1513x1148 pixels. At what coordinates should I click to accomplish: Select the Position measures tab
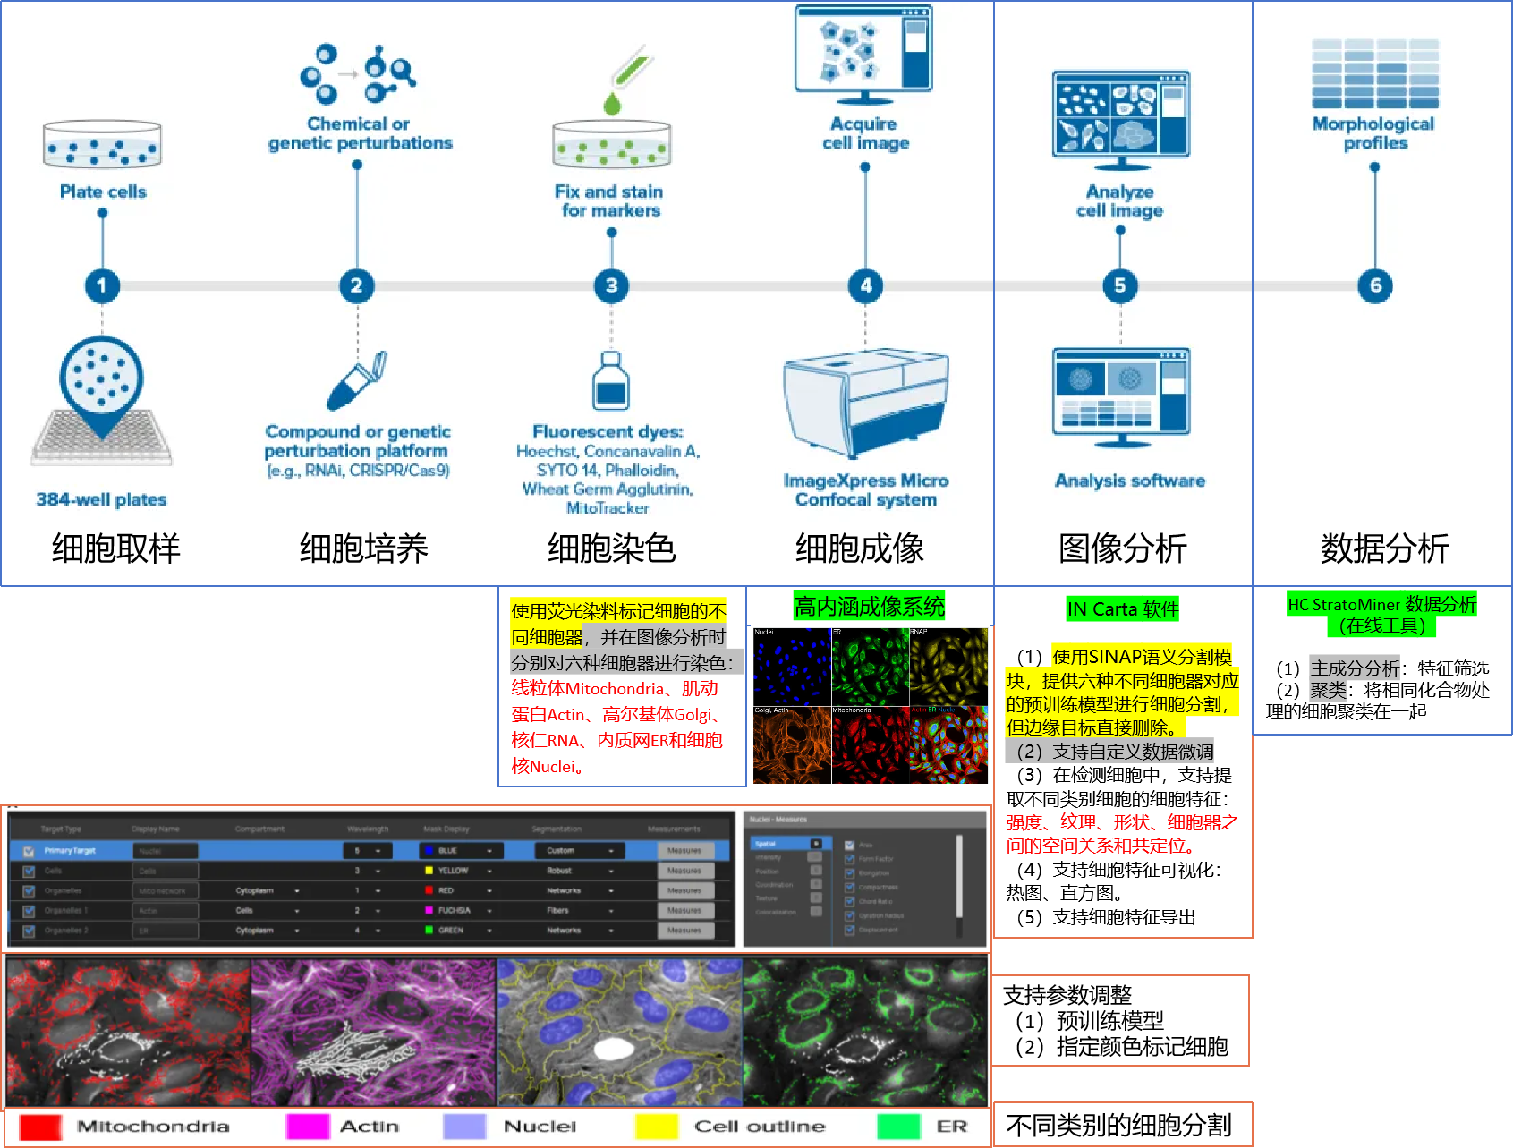[x=788, y=871]
